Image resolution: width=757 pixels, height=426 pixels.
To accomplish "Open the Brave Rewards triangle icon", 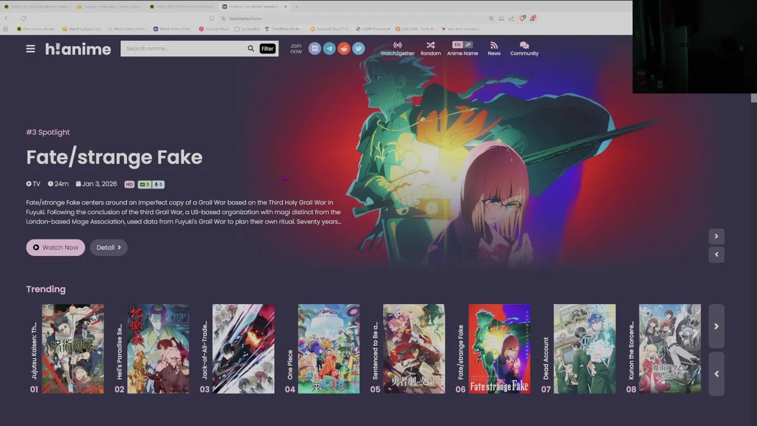I will click(532, 18).
